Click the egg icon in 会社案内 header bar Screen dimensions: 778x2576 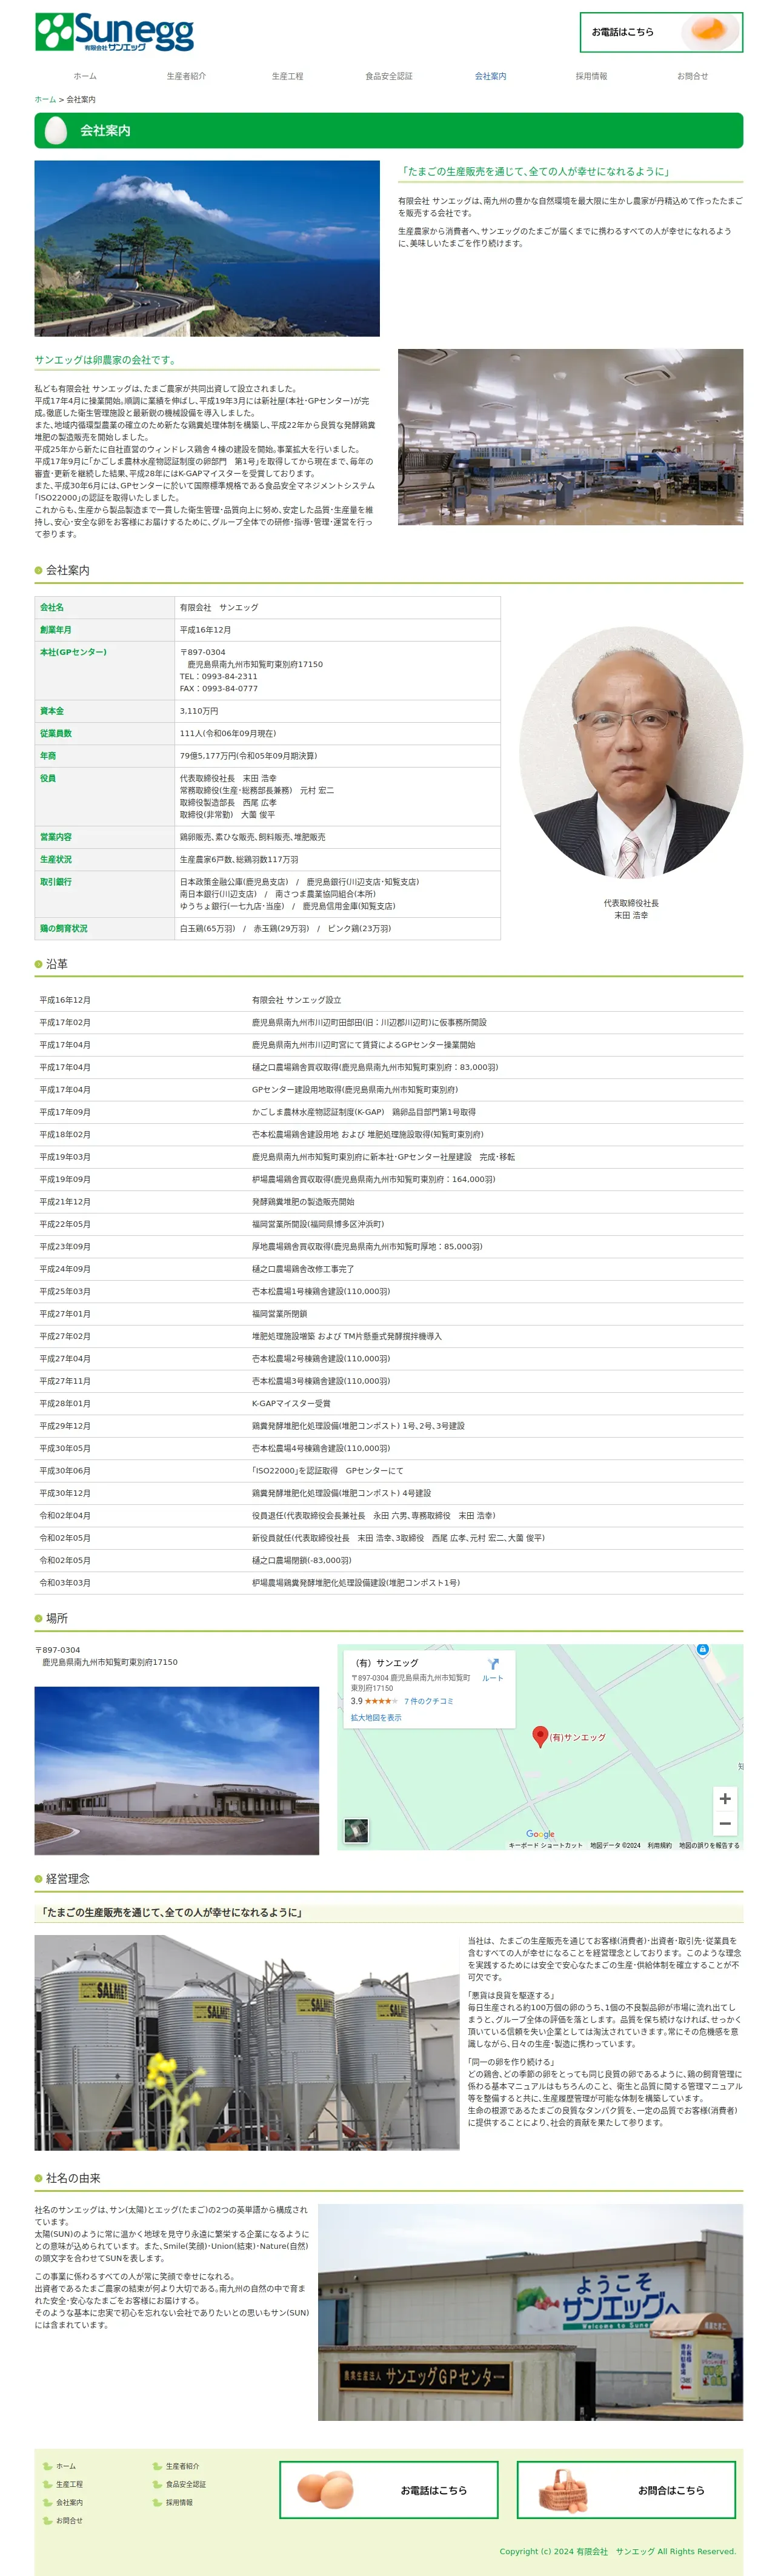tap(56, 130)
